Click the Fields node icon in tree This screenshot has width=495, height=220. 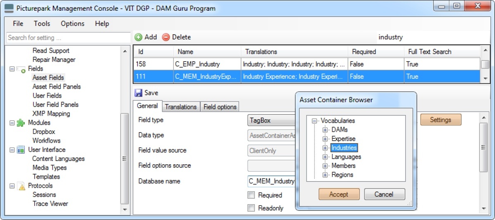[x=21, y=69]
